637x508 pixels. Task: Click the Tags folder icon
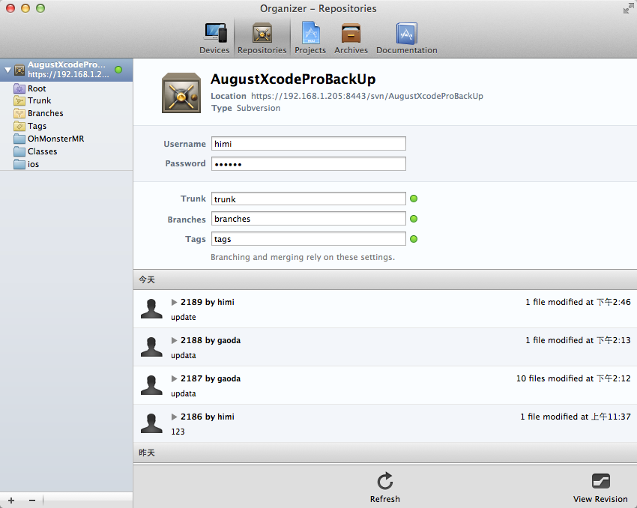click(19, 126)
